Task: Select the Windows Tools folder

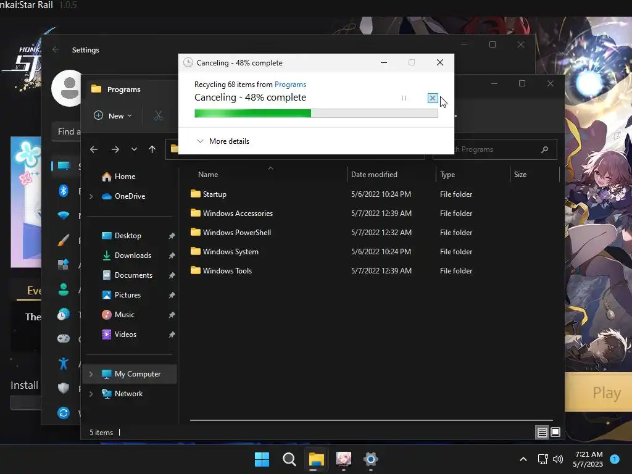Action: point(227,271)
